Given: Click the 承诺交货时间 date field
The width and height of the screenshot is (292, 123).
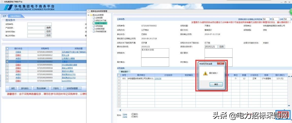Looking at the screenshot, I should click(211, 46).
